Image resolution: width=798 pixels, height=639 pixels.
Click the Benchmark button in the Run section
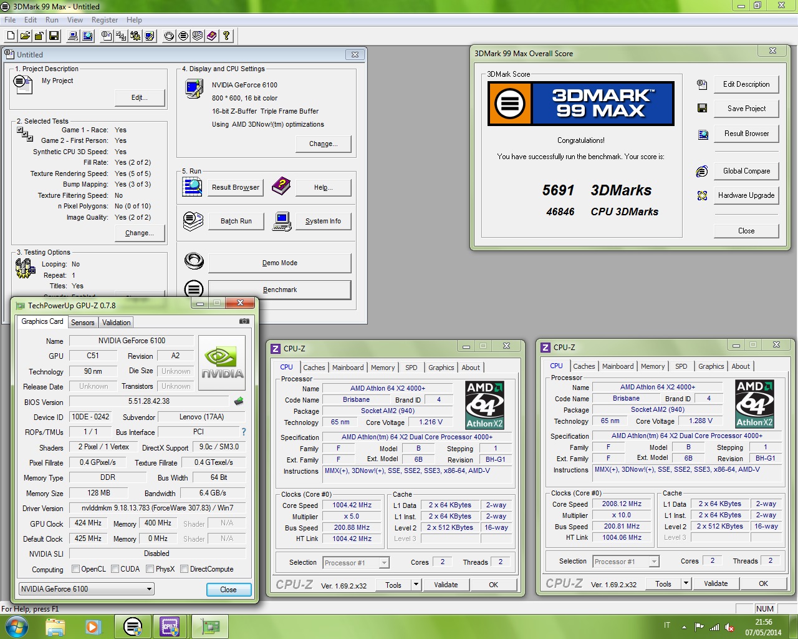(x=280, y=290)
